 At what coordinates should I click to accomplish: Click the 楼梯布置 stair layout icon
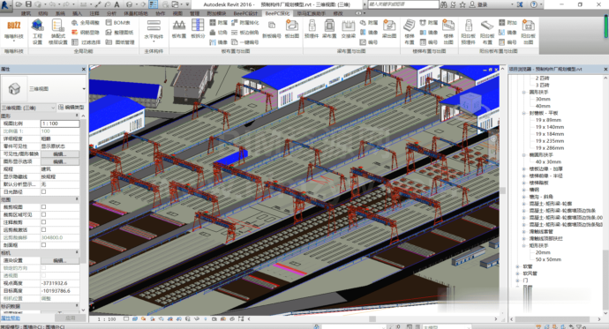click(410, 32)
